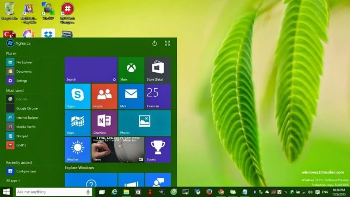
Task: Click the purple Search tile
Action: pyautogui.click(x=91, y=70)
